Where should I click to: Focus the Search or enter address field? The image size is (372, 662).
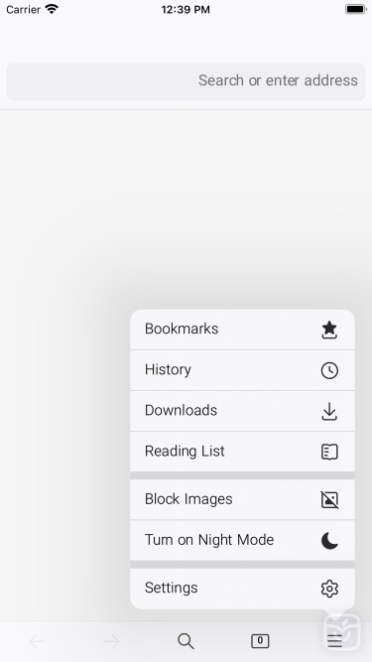click(186, 81)
